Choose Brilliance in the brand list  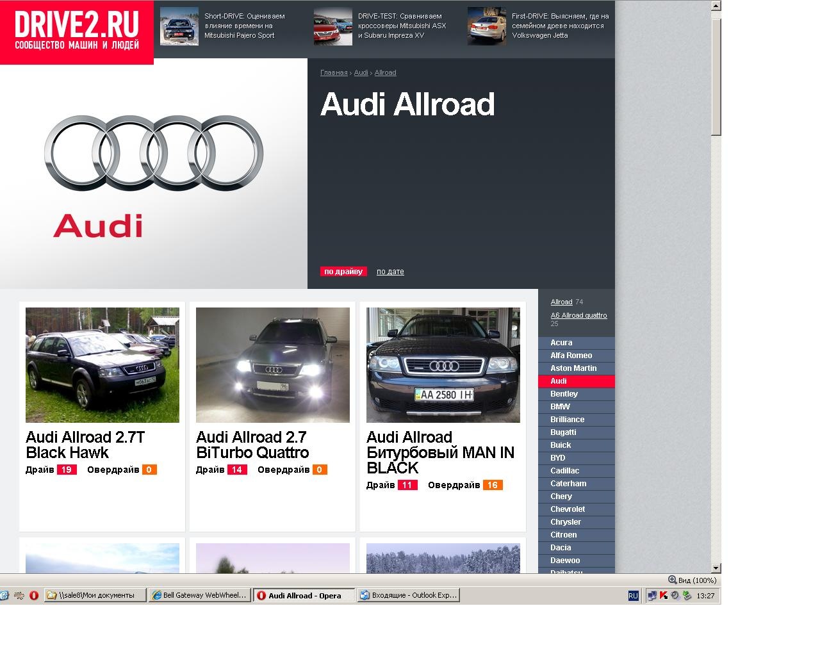click(577, 420)
